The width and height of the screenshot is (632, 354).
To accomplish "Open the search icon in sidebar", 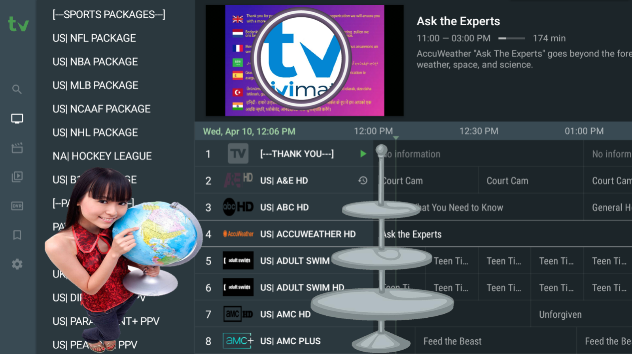I will pos(17,89).
